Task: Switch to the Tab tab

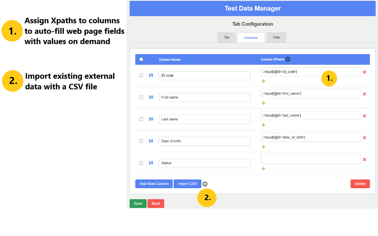Action: pyautogui.click(x=227, y=37)
